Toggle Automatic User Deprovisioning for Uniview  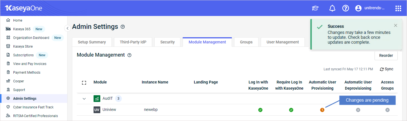(x=358, y=110)
